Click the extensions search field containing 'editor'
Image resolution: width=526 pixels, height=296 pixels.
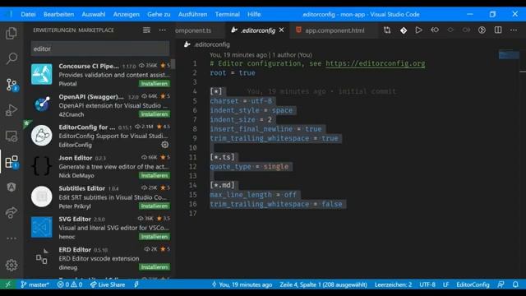pos(100,49)
